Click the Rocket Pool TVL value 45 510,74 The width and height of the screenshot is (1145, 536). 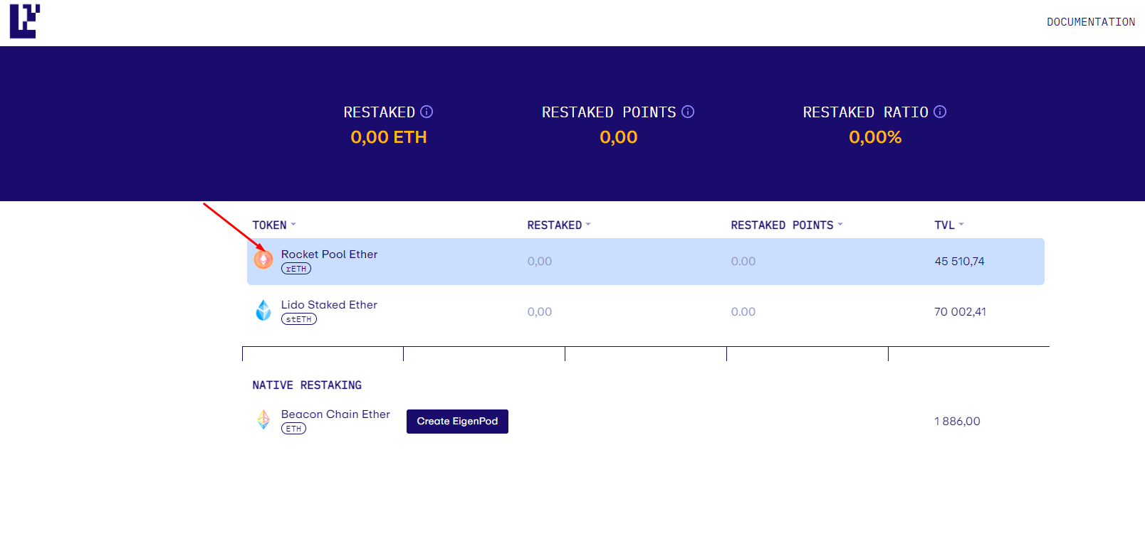959,262
